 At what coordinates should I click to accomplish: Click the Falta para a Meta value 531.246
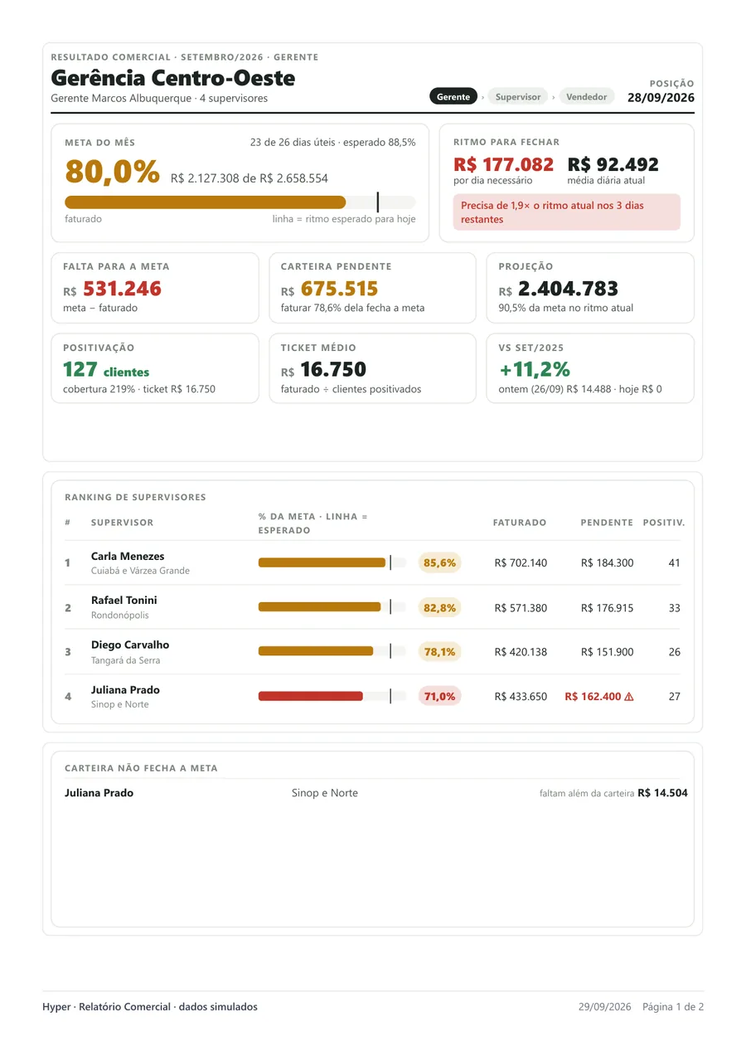(x=122, y=289)
